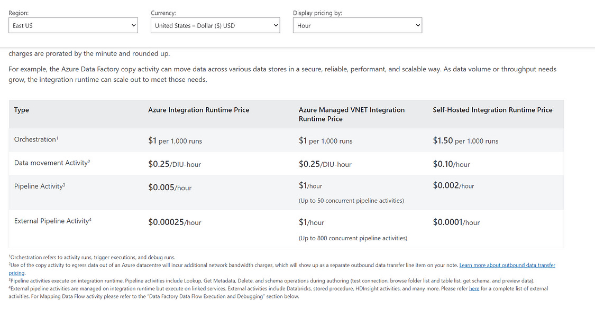Click the footnote starting 'Orchestration refers to activity runs'
The width and height of the screenshot is (595, 310).
tap(92, 257)
